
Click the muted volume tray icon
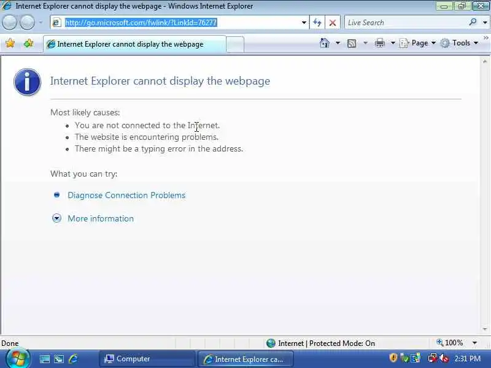(444, 358)
